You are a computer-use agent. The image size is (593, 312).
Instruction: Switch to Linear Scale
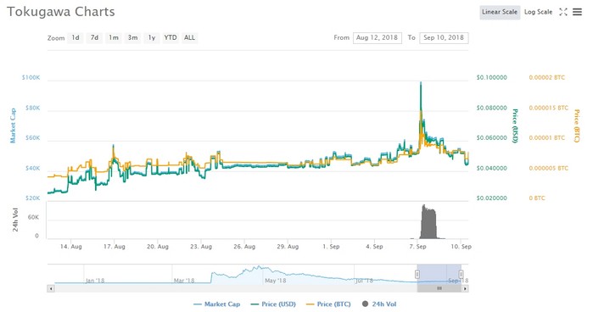click(x=500, y=12)
